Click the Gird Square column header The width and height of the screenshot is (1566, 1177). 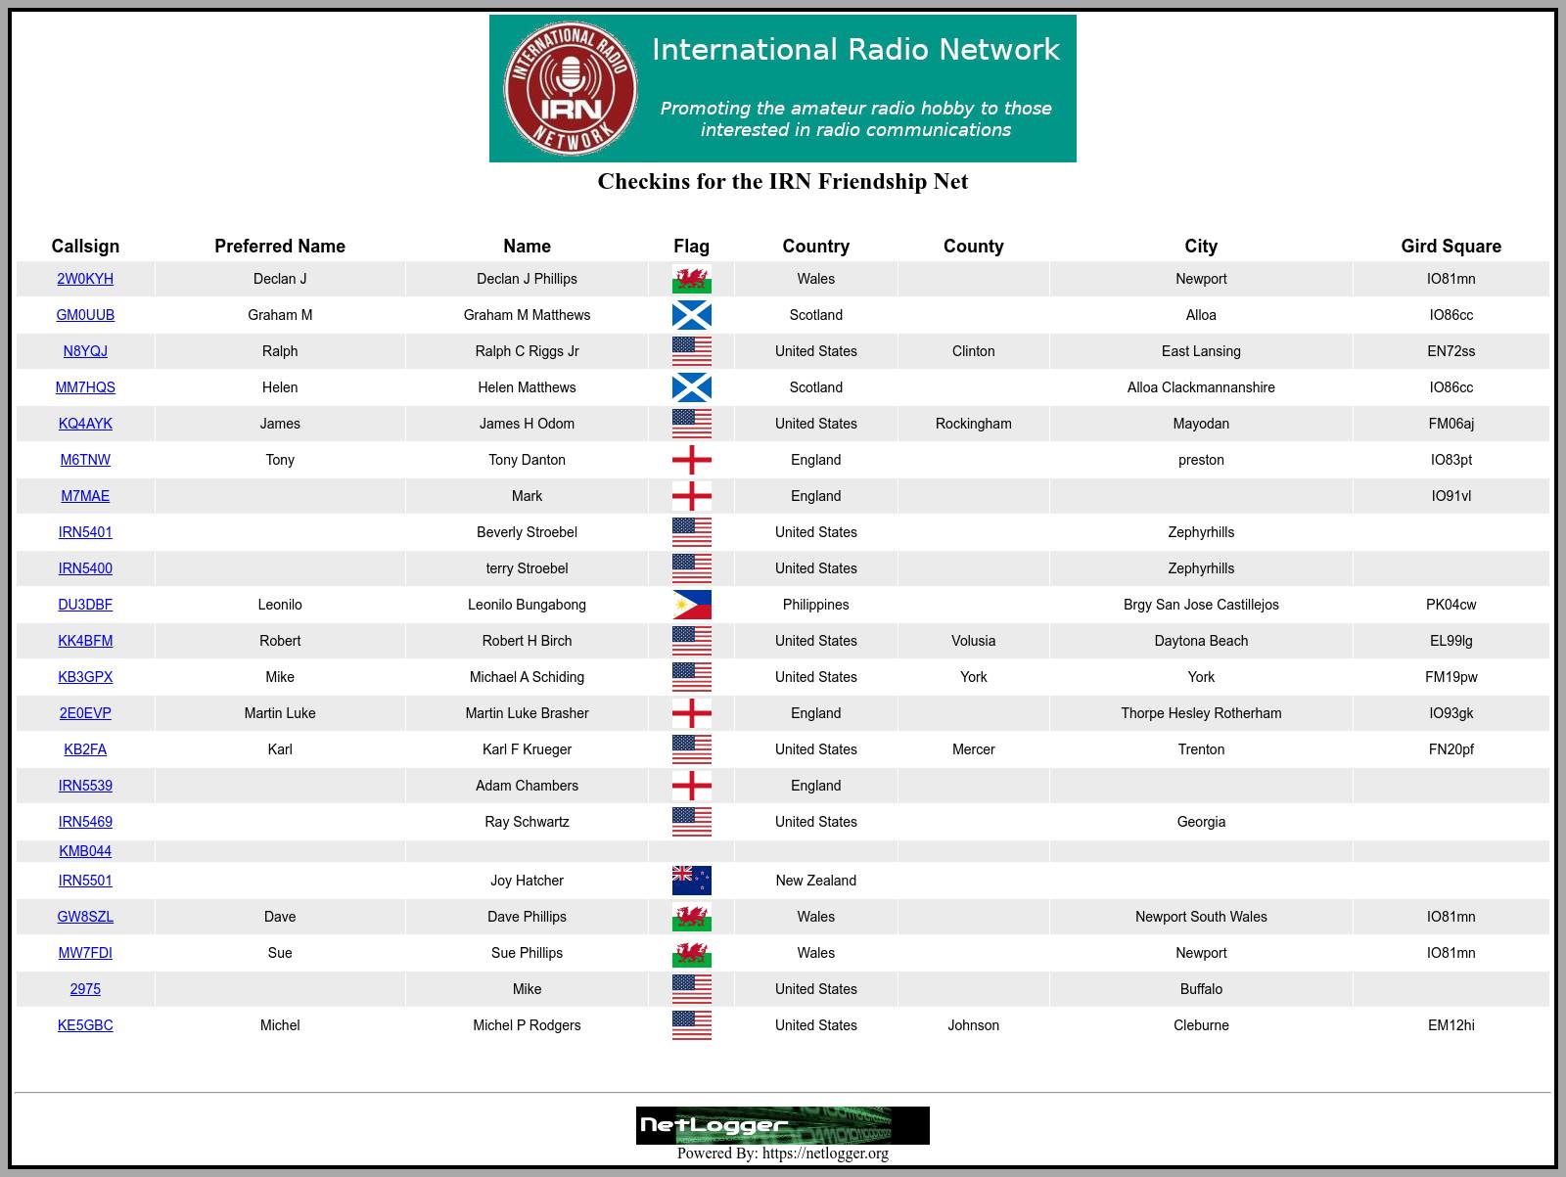(1451, 246)
